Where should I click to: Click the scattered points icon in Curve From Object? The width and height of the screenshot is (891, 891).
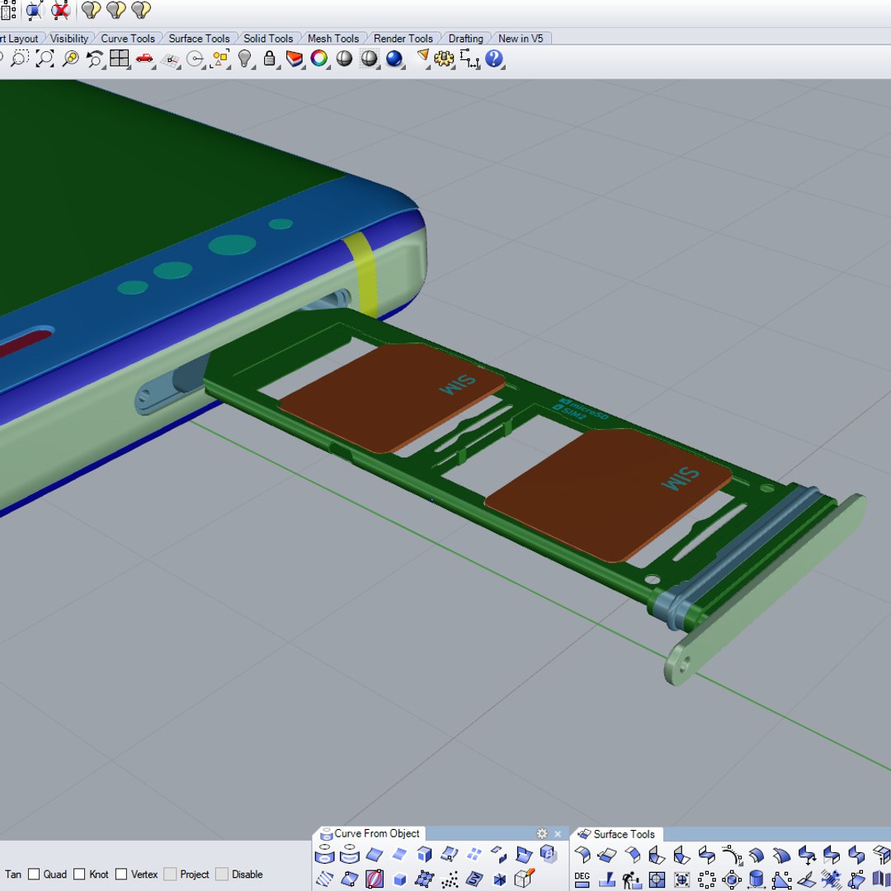[x=450, y=879]
